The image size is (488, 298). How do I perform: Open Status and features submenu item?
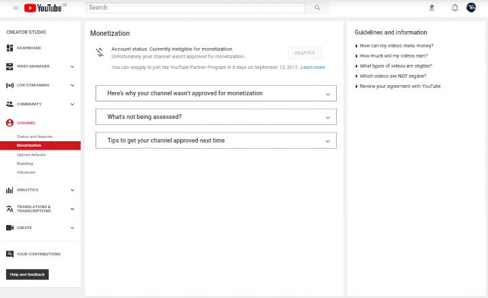[35, 136]
